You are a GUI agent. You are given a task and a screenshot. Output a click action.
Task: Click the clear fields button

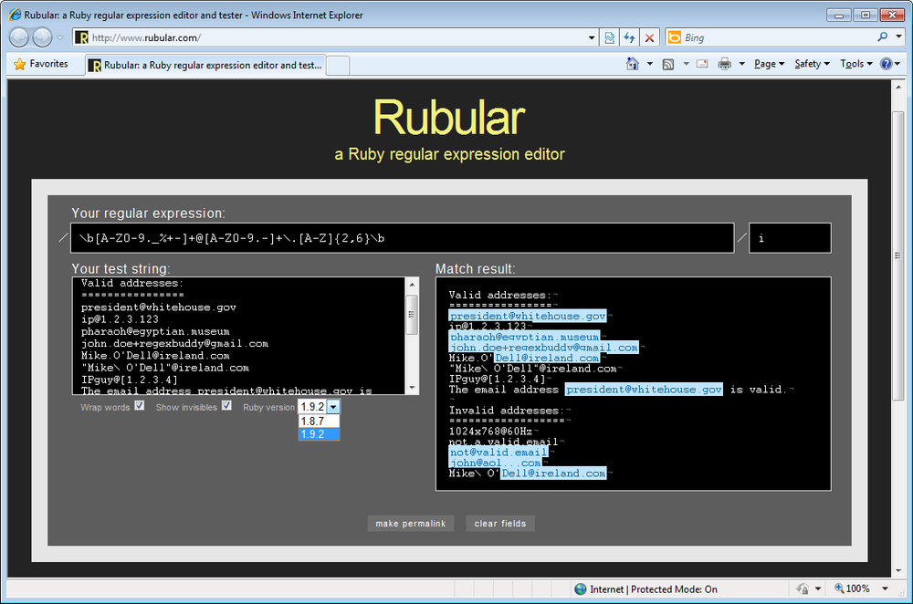(x=500, y=524)
